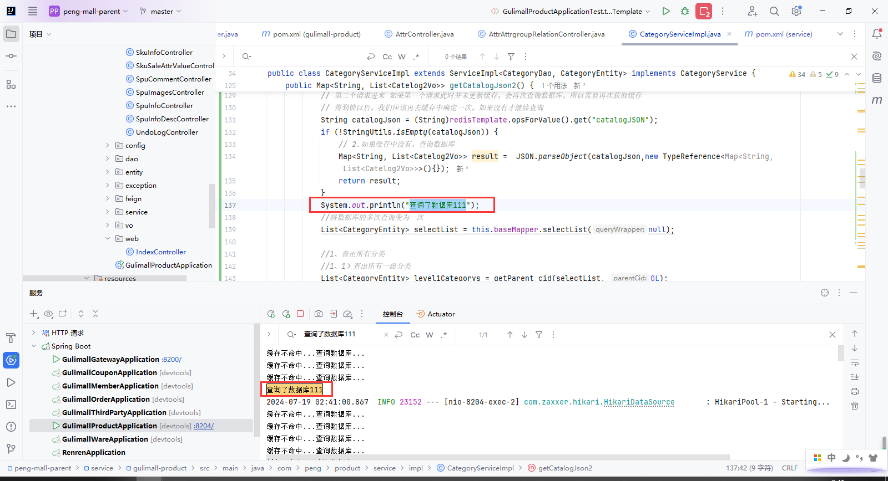Rerun the service with the rerun icon
Viewport: 888px width, 481px height.
[271, 314]
